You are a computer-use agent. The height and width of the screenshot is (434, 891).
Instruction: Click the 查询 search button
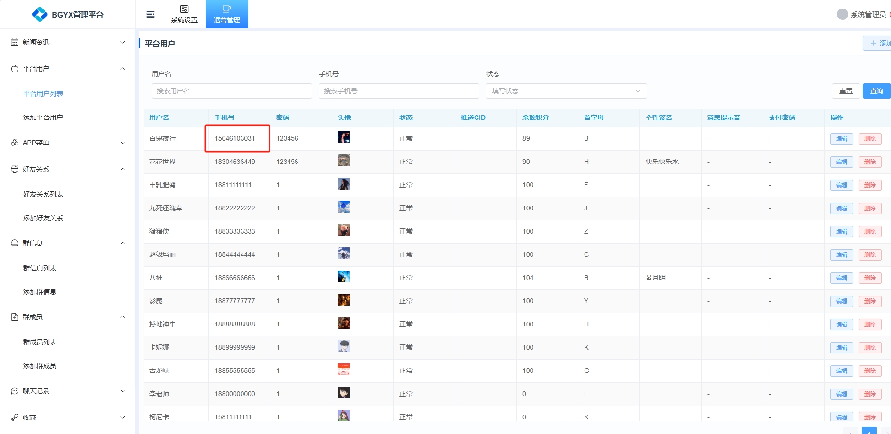876,91
